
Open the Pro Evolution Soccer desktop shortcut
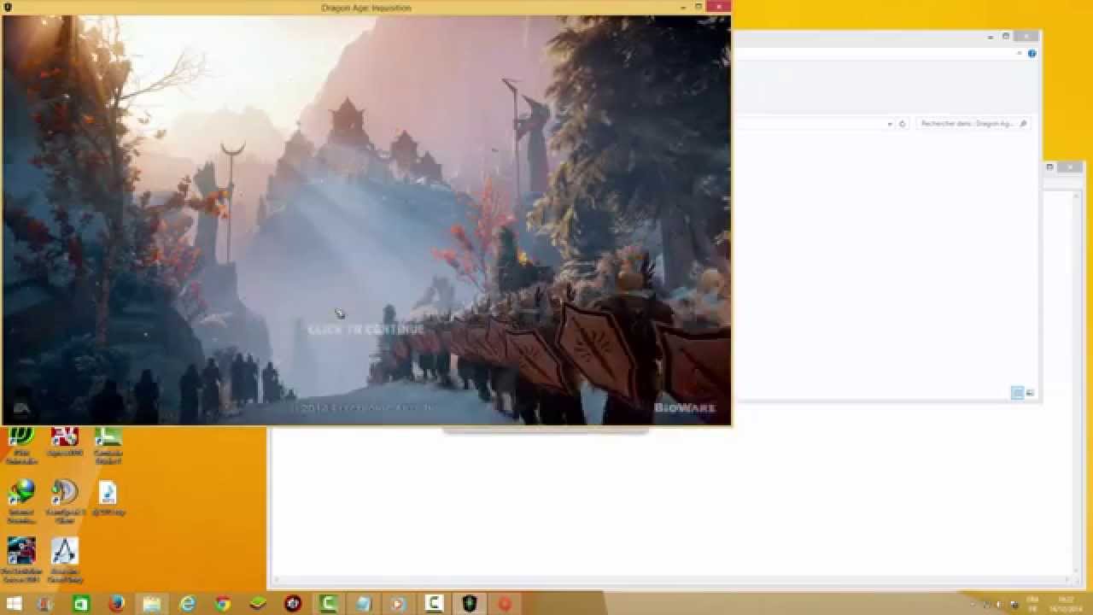click(21, 559)
